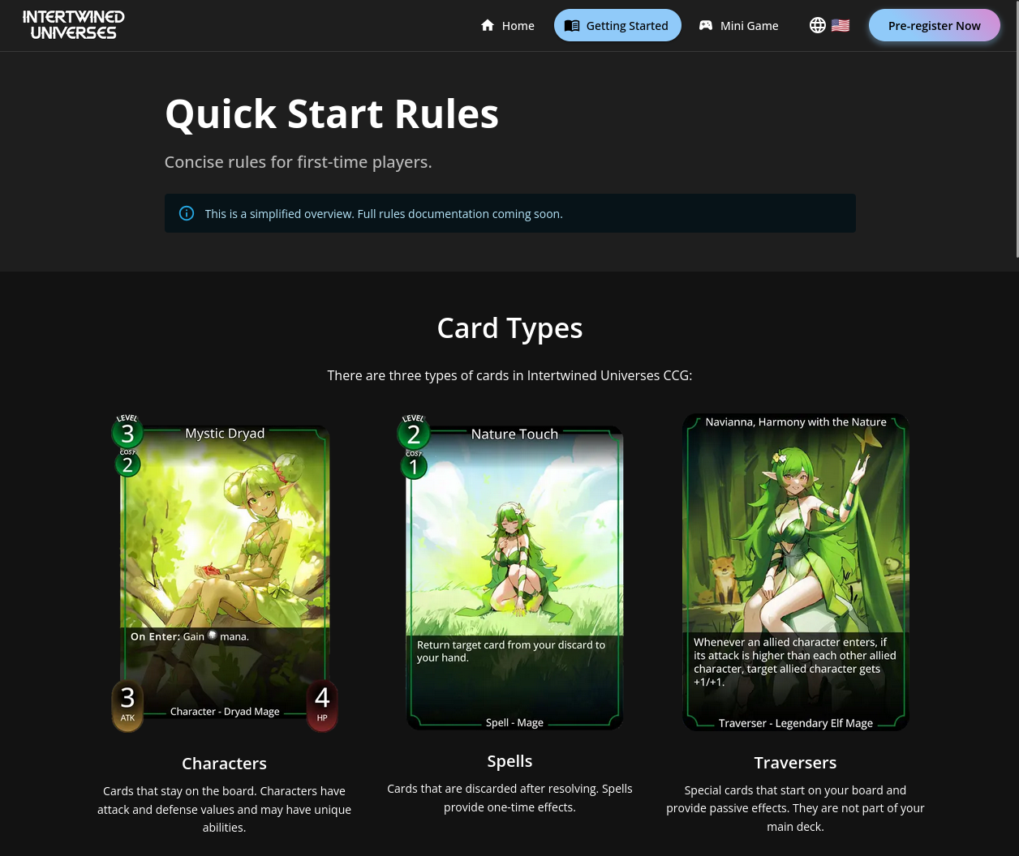Click the Characters heading

click(x=225, y=763)
